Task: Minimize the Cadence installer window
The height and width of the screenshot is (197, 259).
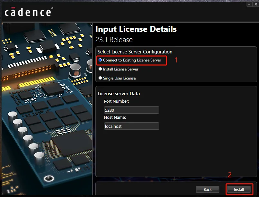Action: point(249,5)
